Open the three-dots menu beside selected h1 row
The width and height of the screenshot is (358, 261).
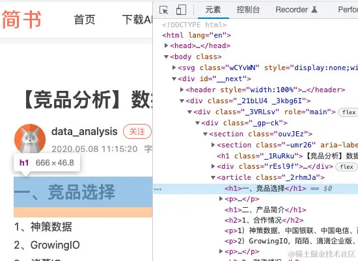coord(158,189)
